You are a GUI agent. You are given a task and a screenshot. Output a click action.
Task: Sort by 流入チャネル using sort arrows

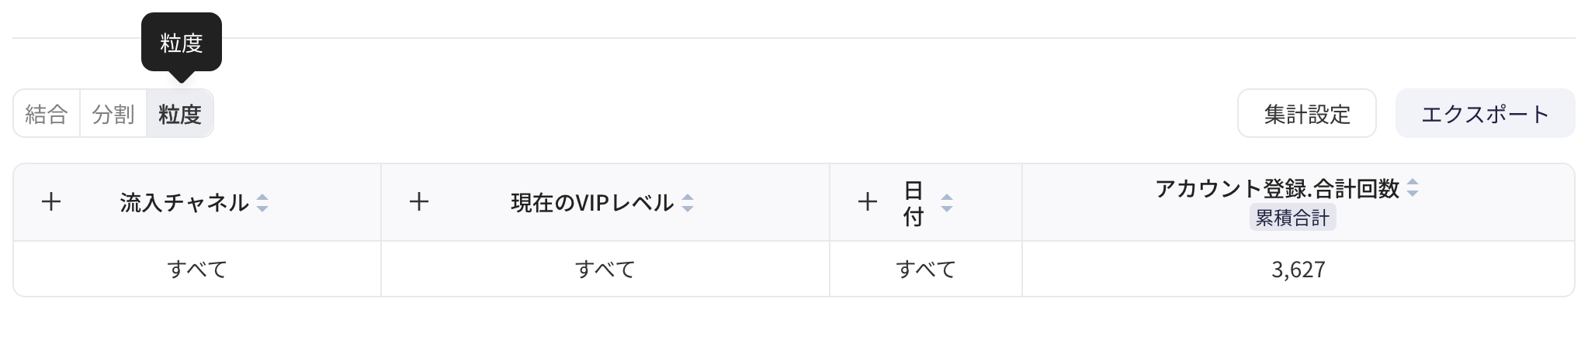(262, 203)
